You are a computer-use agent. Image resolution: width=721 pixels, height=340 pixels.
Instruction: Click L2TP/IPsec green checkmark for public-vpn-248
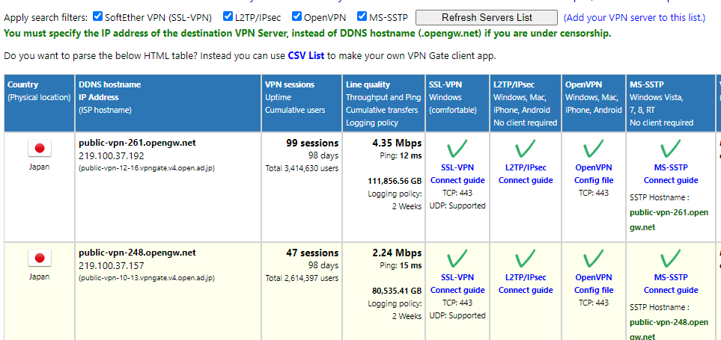point(525,259)
